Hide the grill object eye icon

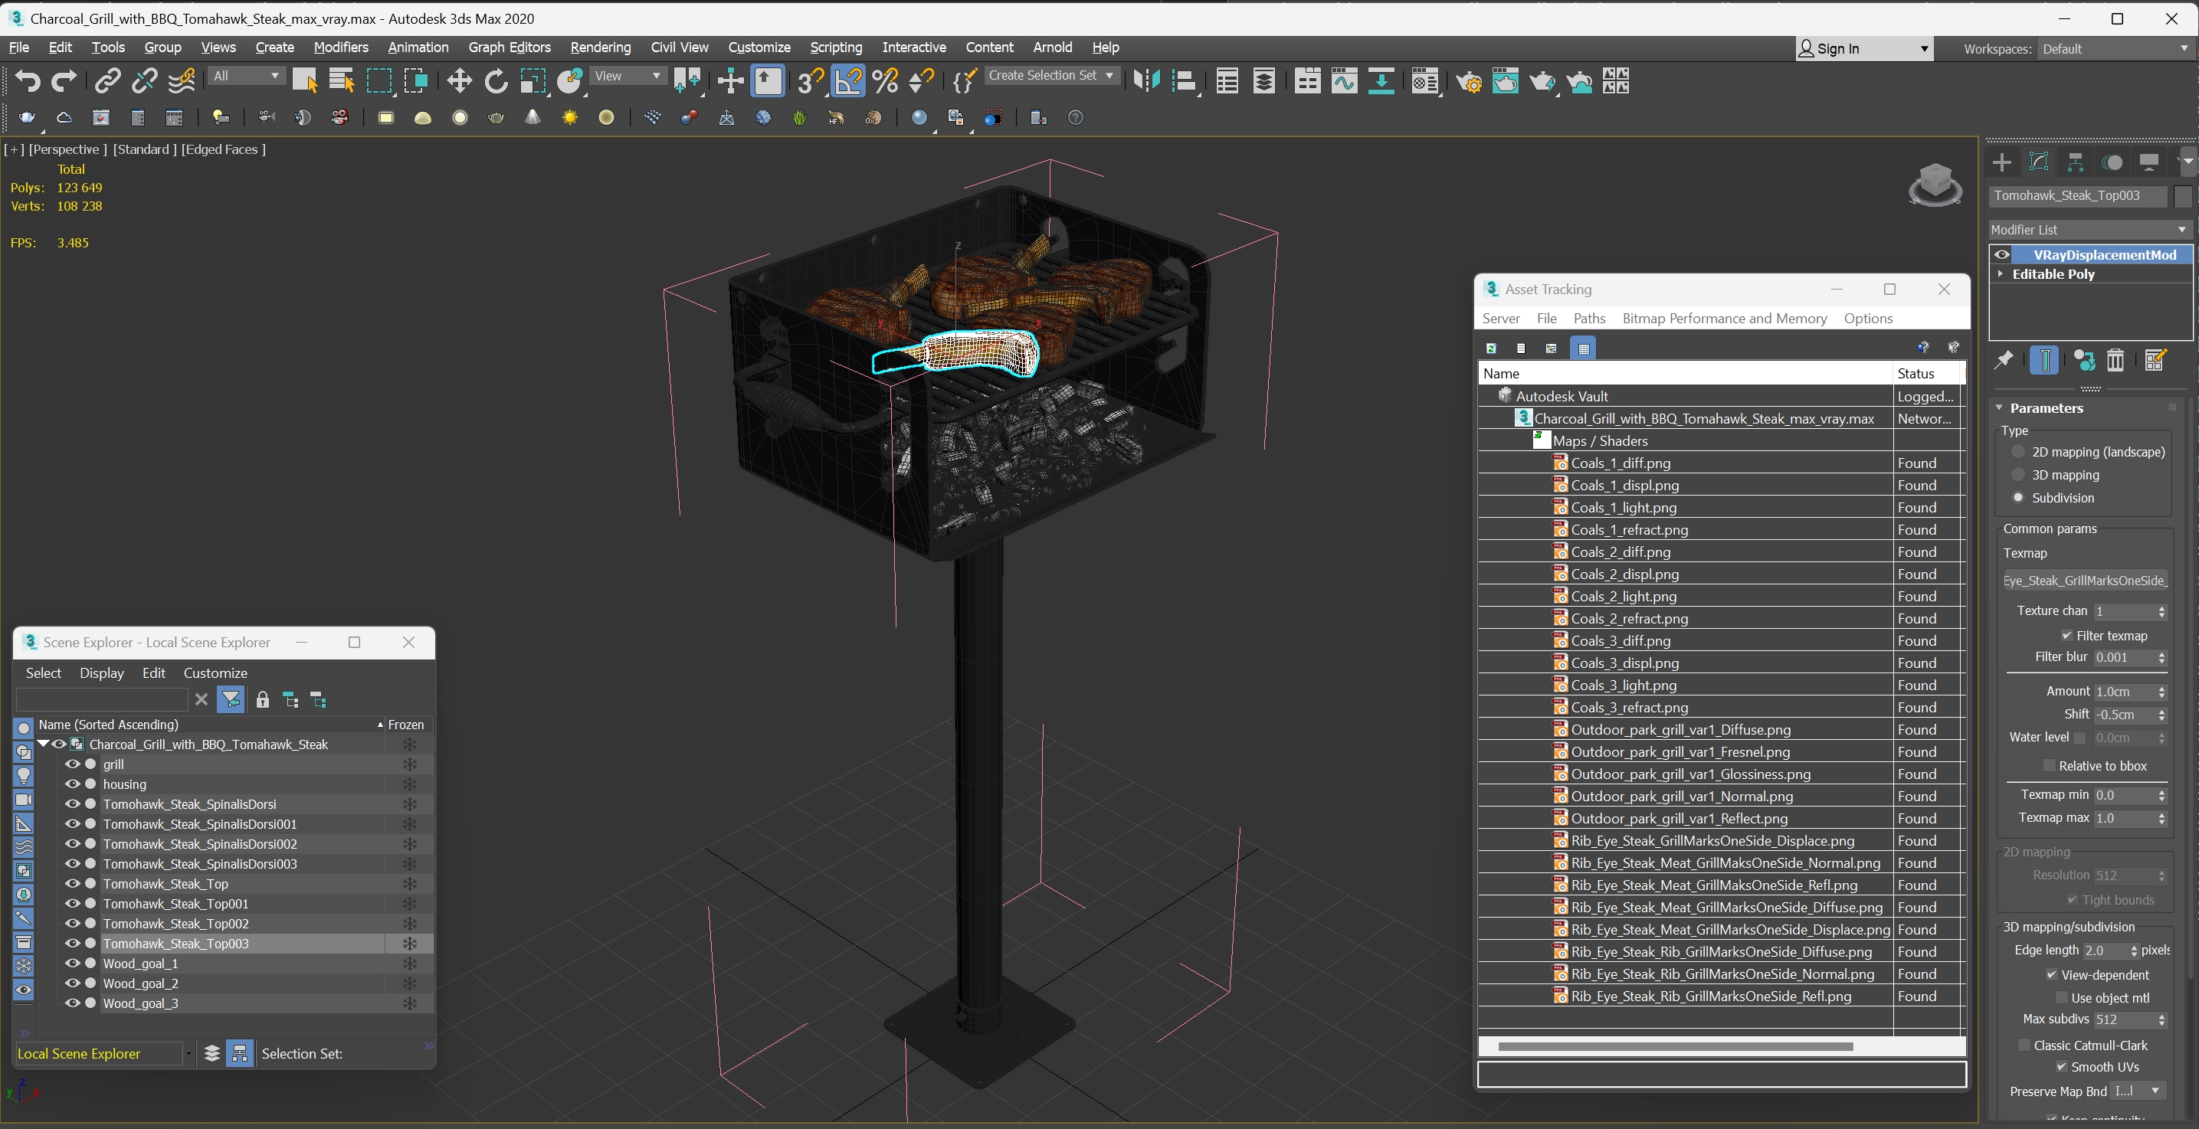[x=73, y=764]
